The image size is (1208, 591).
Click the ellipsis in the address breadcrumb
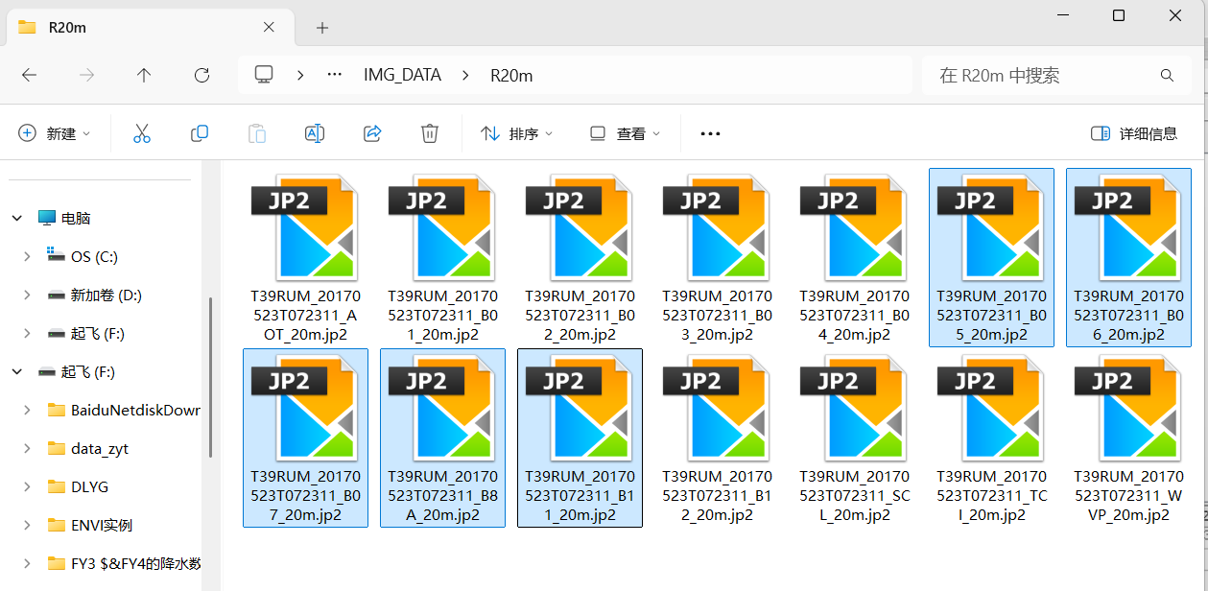(335, 75)
